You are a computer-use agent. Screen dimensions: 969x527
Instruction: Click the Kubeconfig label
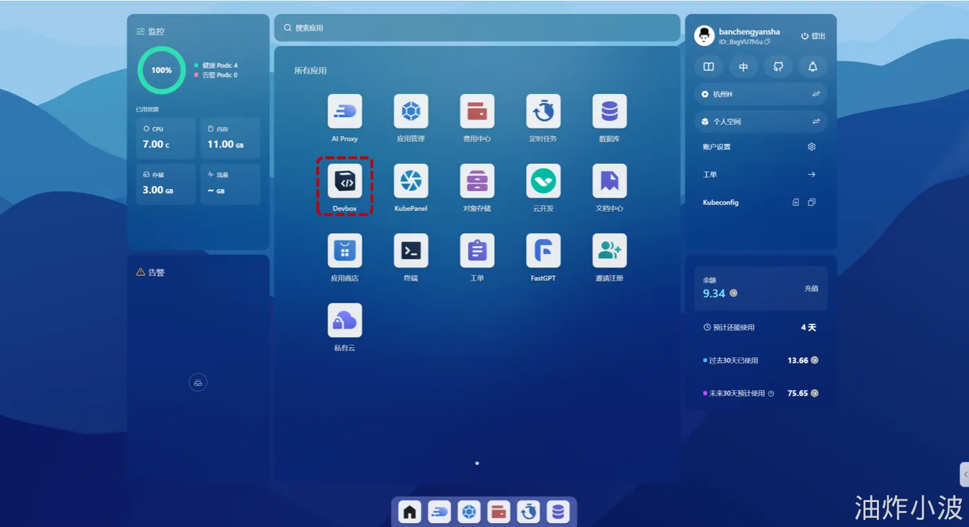(x=721, y=202)
